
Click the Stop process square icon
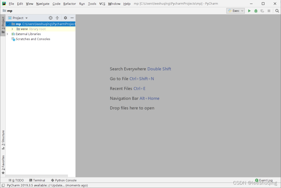(x=269, y=11)
